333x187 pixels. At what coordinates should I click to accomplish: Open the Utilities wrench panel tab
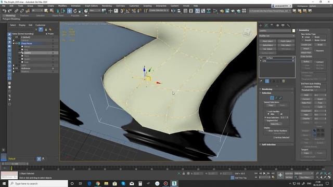coord(288,25)
